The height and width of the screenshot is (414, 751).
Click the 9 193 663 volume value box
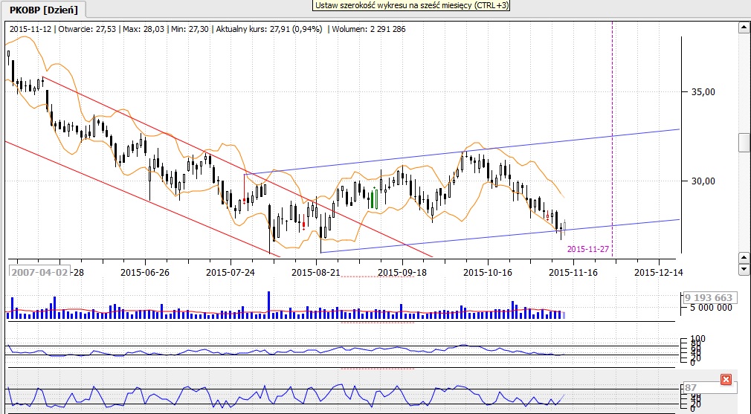click(x=709, y=297)
